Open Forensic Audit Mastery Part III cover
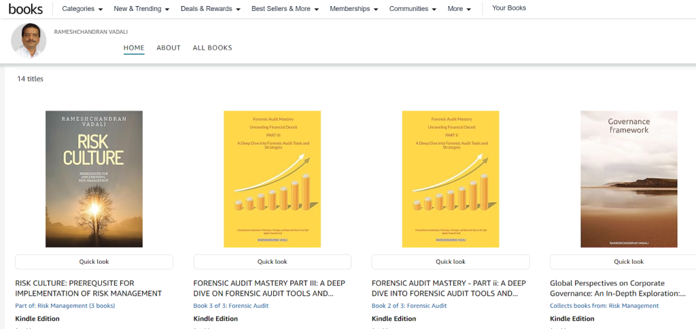696x329 pixels. tap(272, 179)
